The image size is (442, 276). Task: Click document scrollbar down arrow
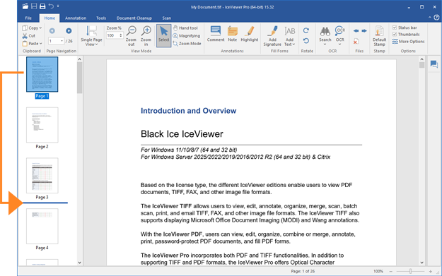(x=421, y=263)
